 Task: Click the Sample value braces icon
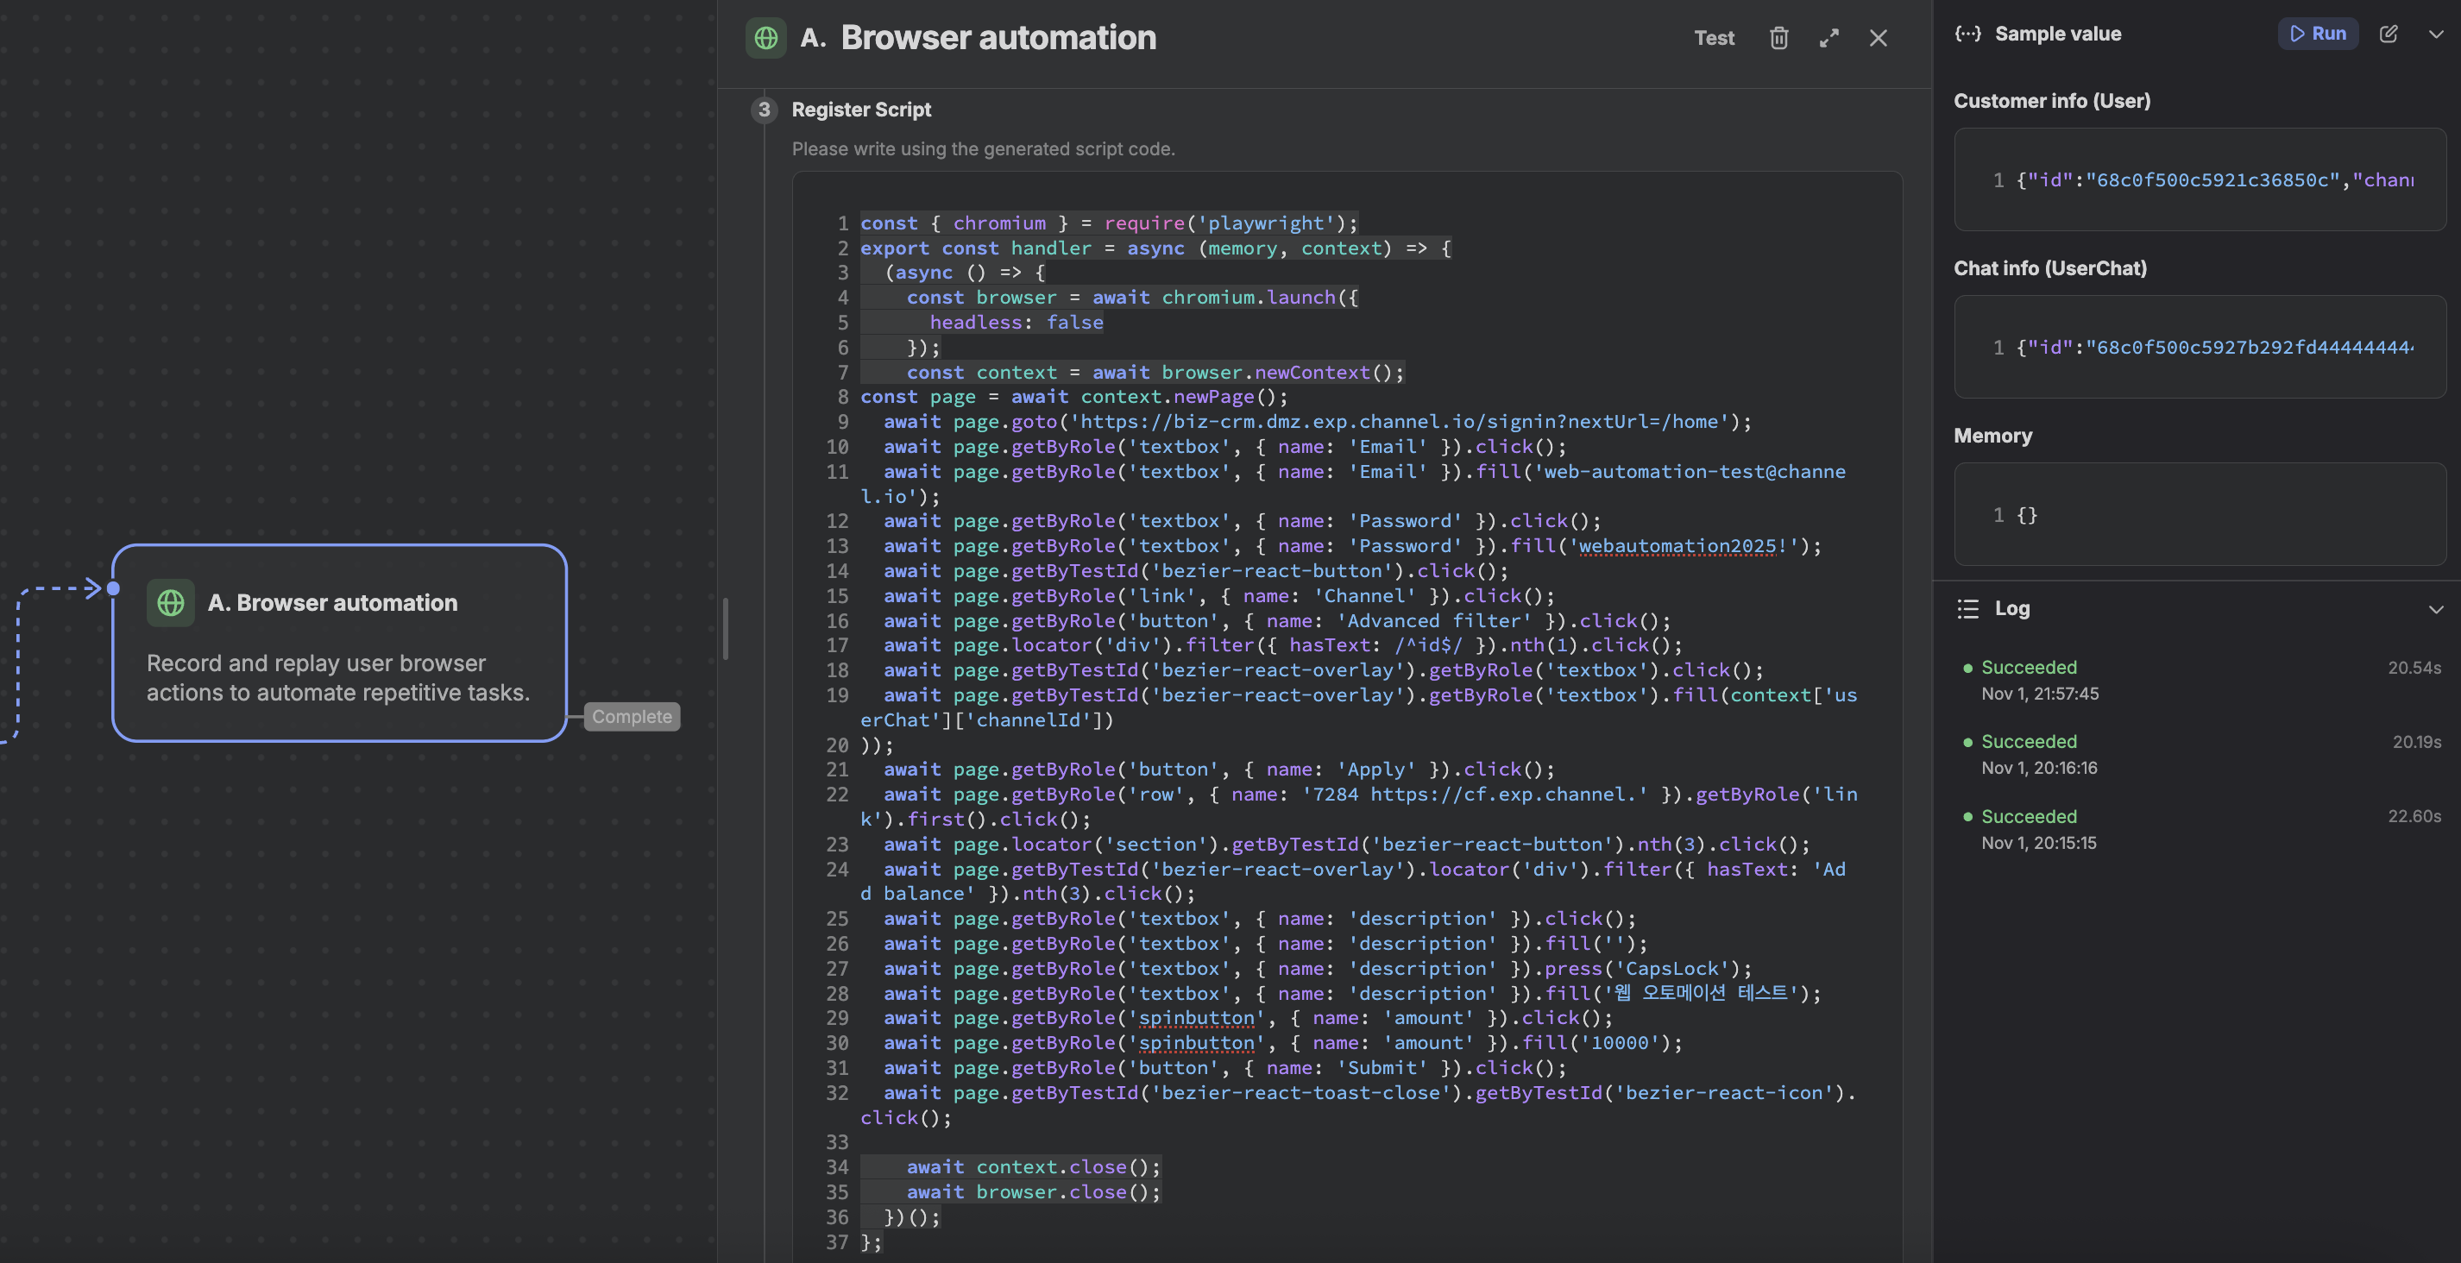pyautogui.click(x=1967, y=35)
